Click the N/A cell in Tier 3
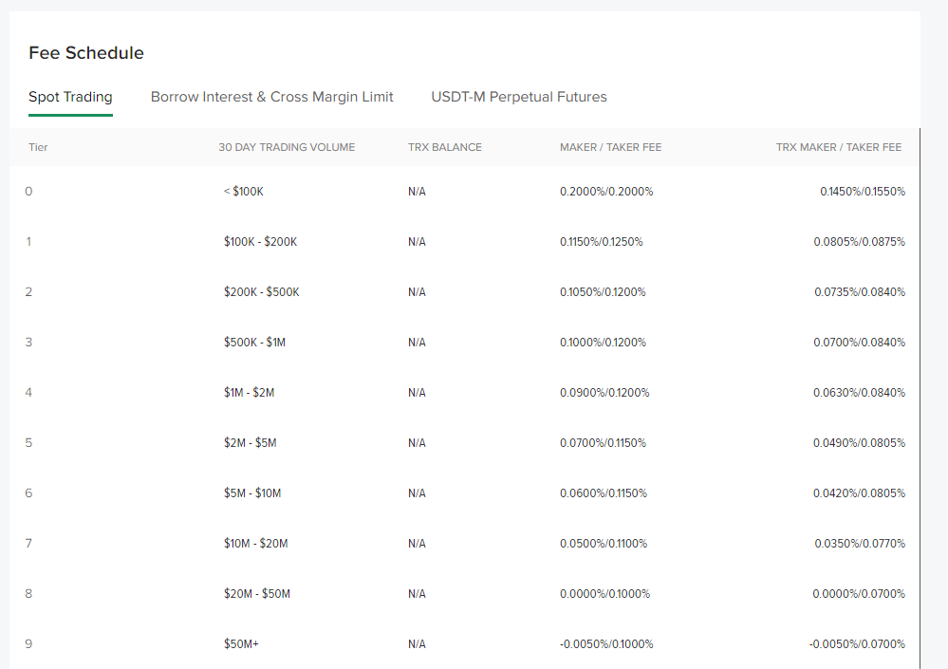This screenshot has width=948, height=669. 417,342
